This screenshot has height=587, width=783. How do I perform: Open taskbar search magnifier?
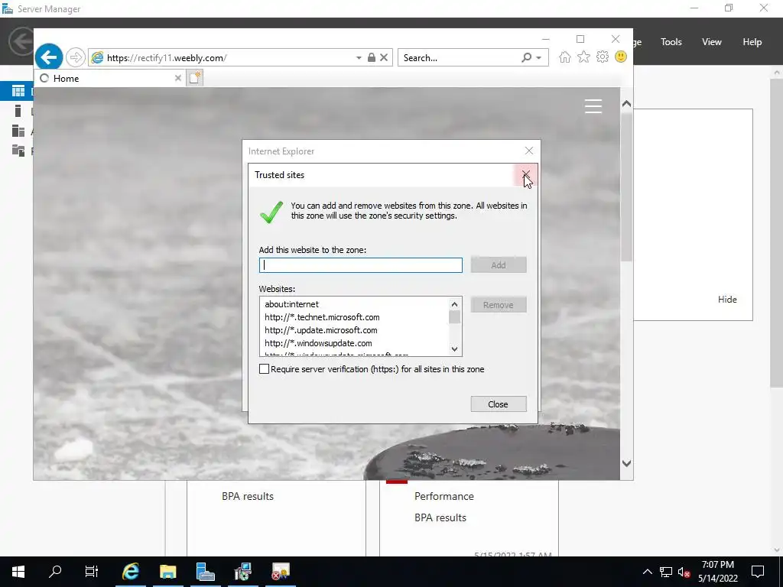tap(55, 572)
